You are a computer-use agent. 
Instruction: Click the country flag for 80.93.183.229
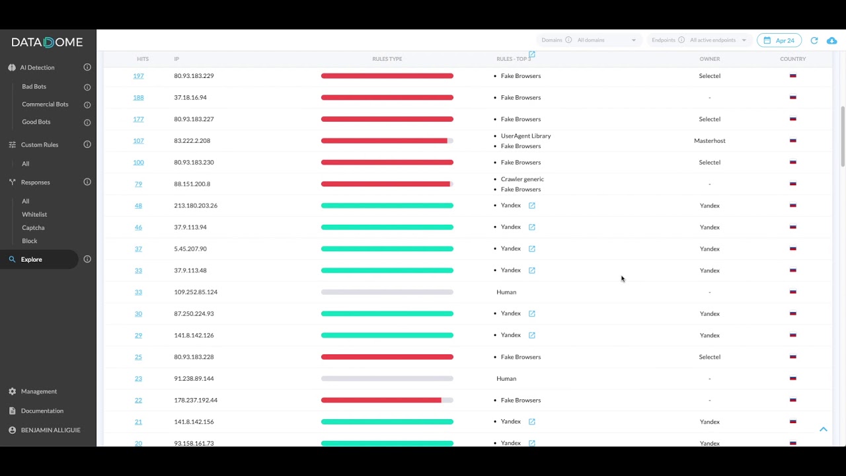pos(793,76)
